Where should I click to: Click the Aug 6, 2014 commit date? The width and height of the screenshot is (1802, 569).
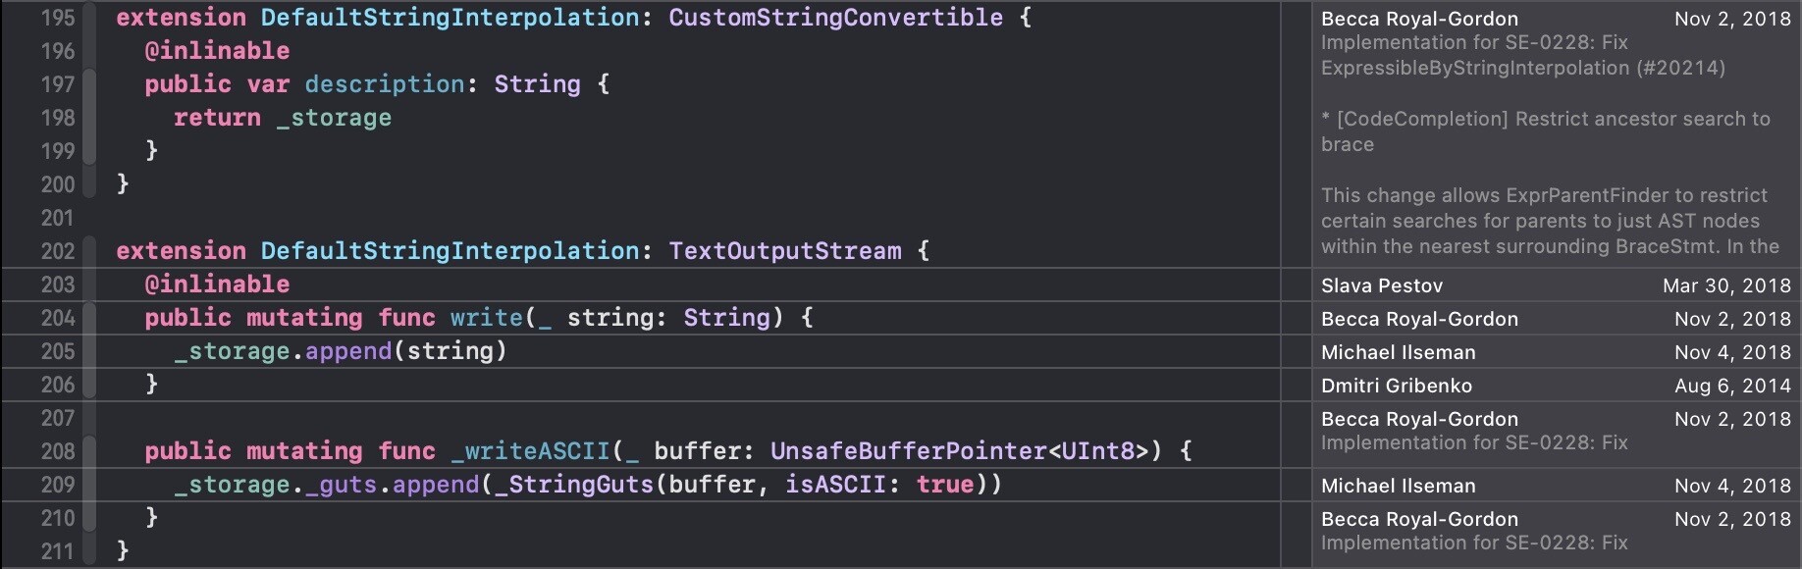pyautogui.click(x=1732, y=386)
